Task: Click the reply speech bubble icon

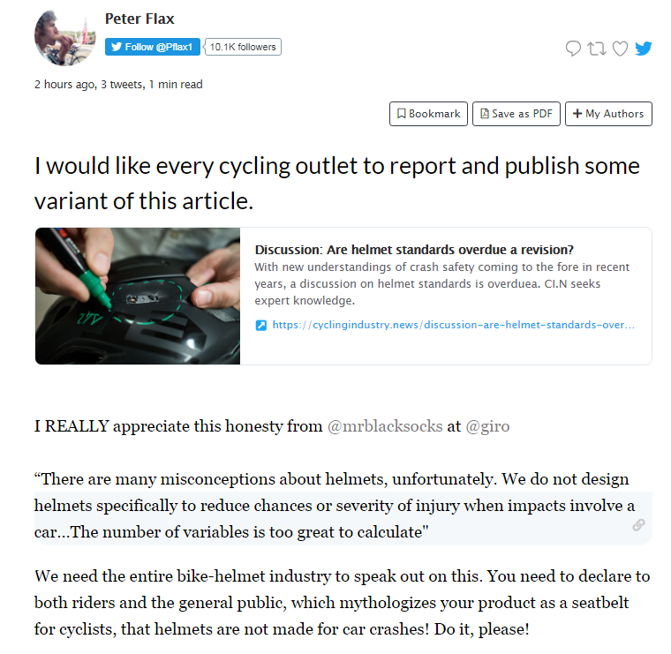Action: point(574,49)
